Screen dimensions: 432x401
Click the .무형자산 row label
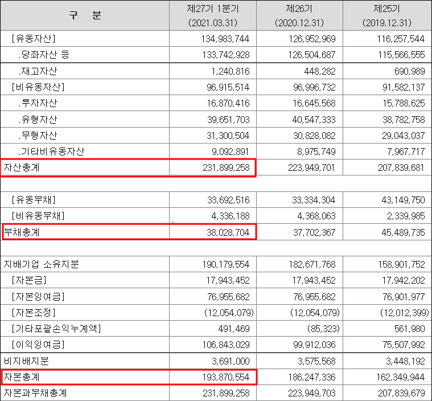click(x=38, y=136)
